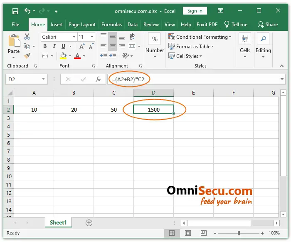The width and height of the screenshot is (291, 242).
Task: Click the Redo arrow icon
Action: 42,11
